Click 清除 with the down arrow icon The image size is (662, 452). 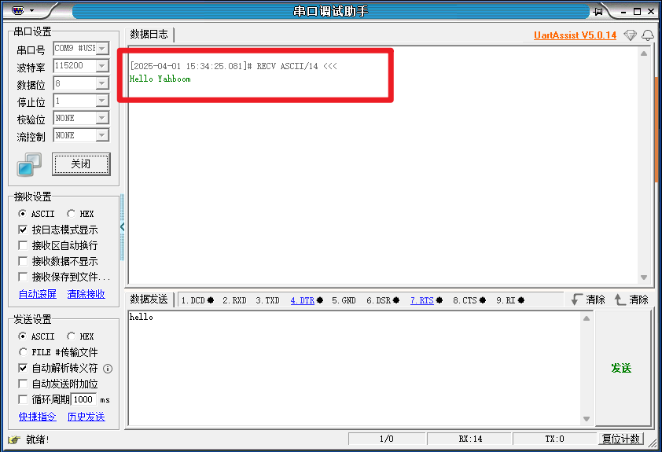click(x=588, y=299)
